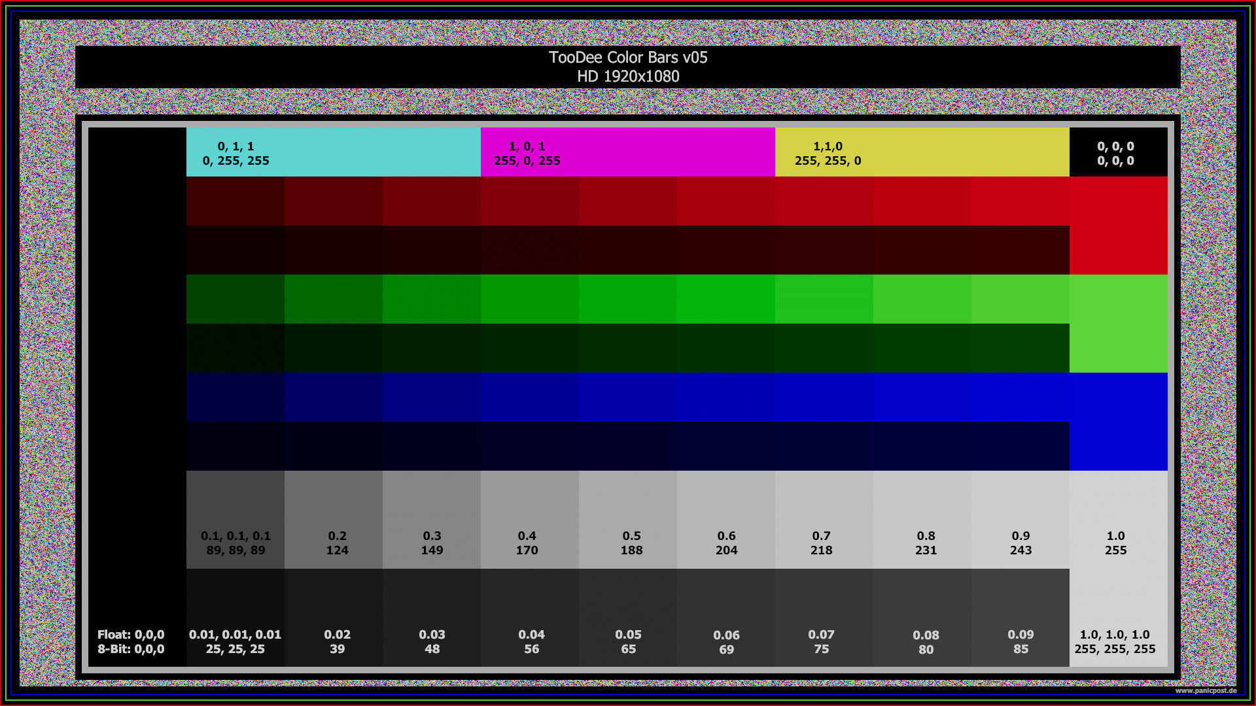Select the brightest red patch on the right

1119,226
